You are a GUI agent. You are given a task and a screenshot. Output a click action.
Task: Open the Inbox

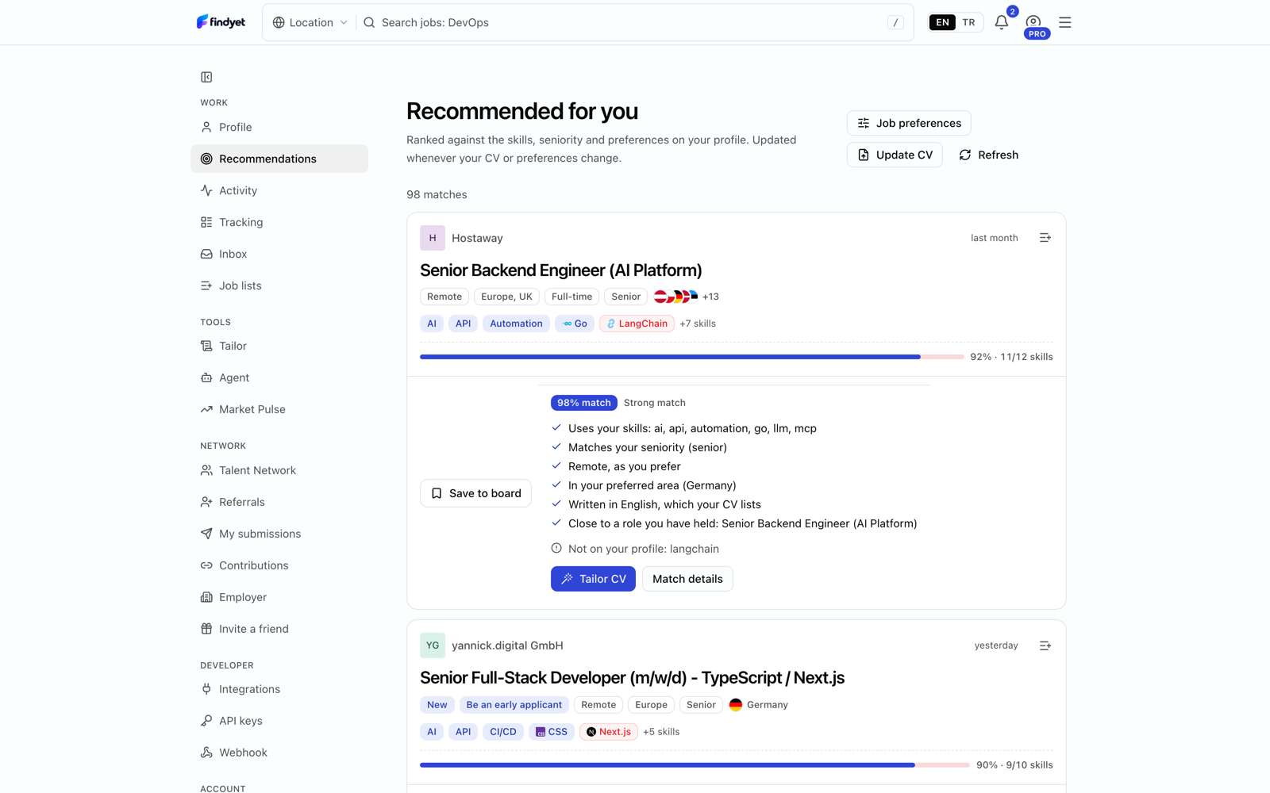[x=279, y=254]
